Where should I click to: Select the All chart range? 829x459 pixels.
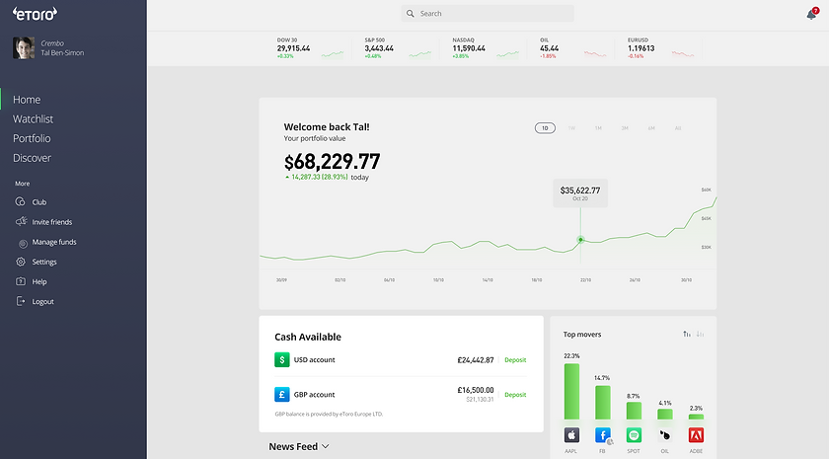coord(678,128)
